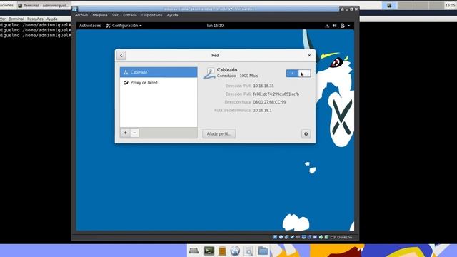Select Terminal window button in host taskbar
This screenshot has width=457, height=257.
[x=44, y=5]
